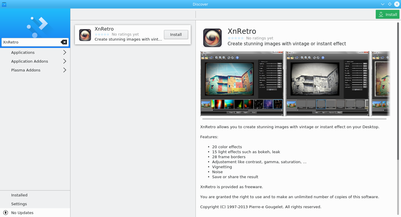The width and height of the screenshot is (401, 217).
Task: Minimize the Discover window
Action: pyautogui.click(x=383, y=4)
